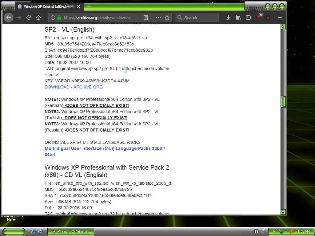The height and width of the screenshot is (236, 315).
Task: Open the Firefox home page
Action: pyautogui.click(x=38, y=18)
